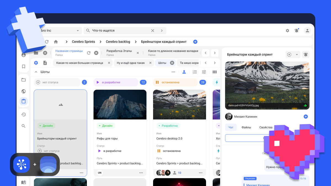
Task: Close the Ну и ещё одна такая subtab
Action: pos(150,63)
